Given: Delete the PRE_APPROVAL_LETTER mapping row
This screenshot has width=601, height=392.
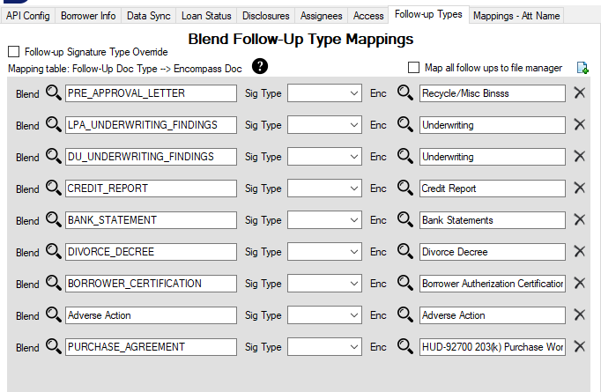Looking at the screenshot, I should click(x=580, y=92).
